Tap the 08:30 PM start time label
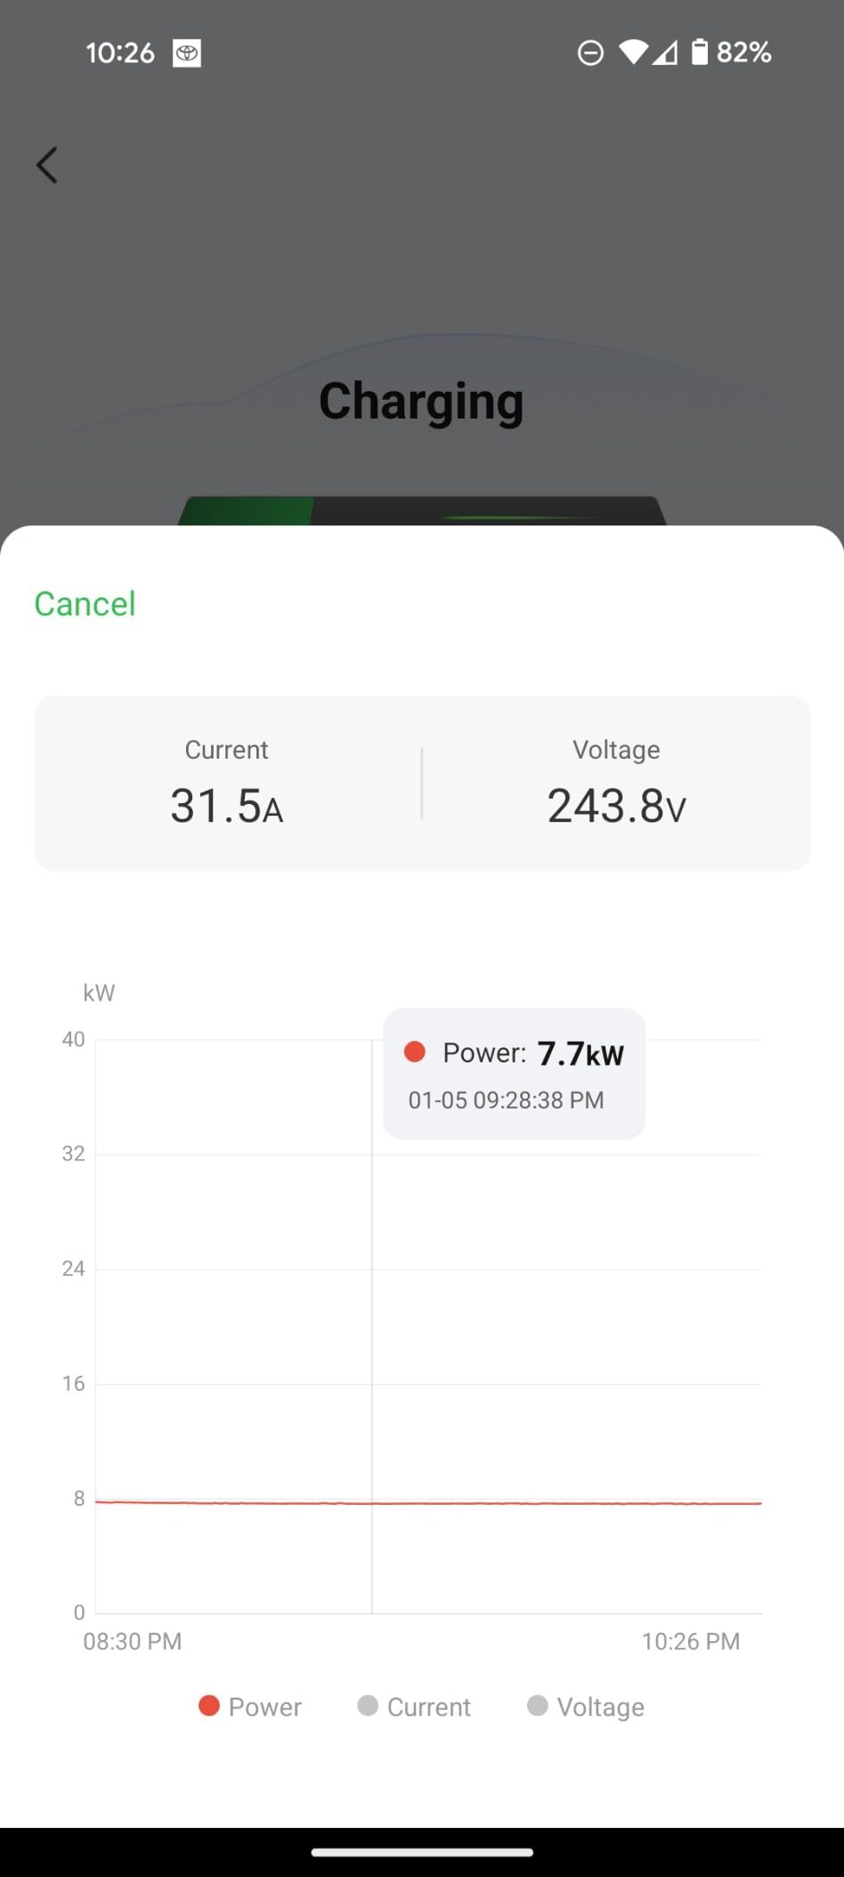This screenshot has height=1877, width=844. click(x=133, y=1641)
